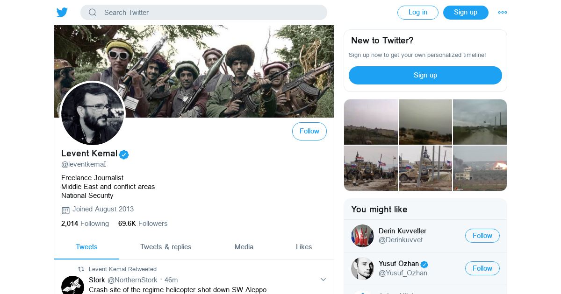Open the Media tab
This screenshot has height=294, width=561.
[244, 247]
